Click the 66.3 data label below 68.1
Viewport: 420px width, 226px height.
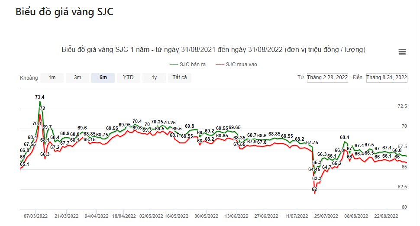(x=45, y=154)
